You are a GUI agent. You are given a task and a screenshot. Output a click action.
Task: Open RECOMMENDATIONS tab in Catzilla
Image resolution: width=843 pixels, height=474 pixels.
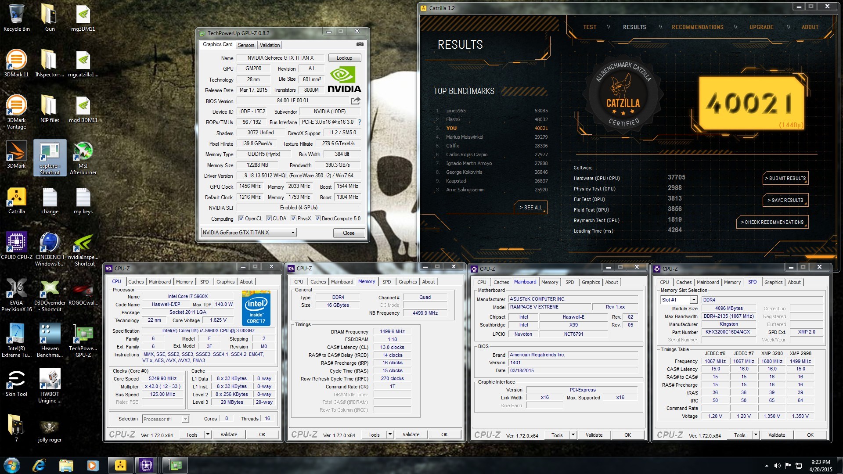pos(697,27)
